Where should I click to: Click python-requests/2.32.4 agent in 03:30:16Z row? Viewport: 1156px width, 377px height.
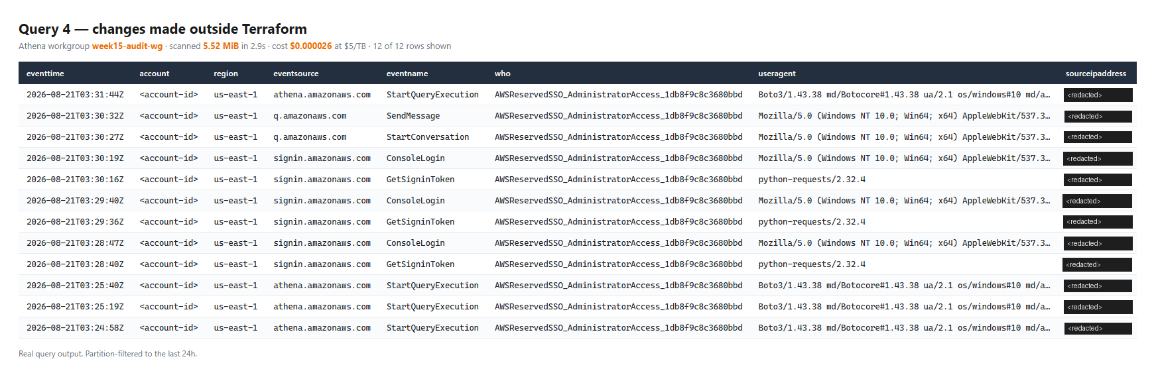[812, 180]
